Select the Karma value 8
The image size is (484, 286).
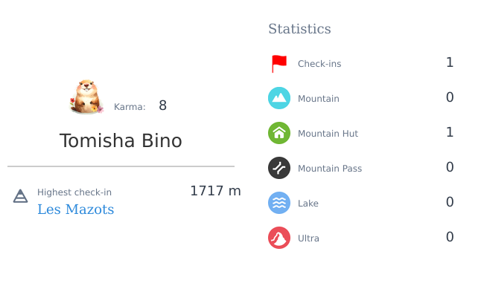tap(162, 105)
